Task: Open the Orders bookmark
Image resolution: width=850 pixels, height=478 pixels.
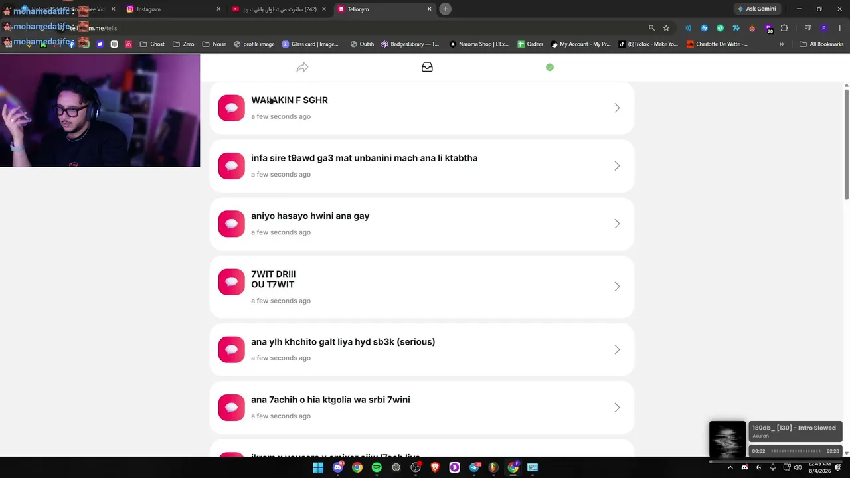Action: point(531,44)
